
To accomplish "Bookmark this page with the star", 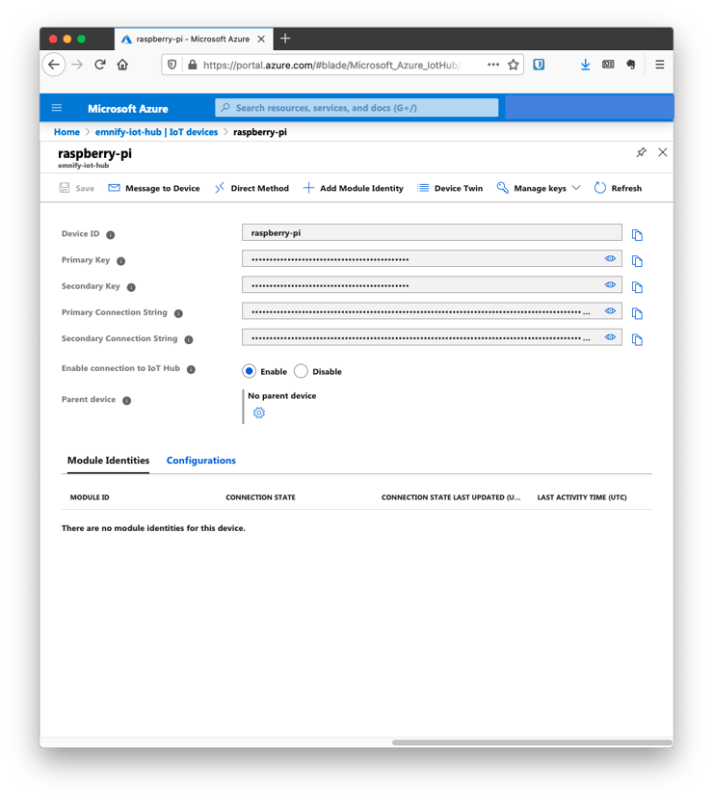I will coord(514,65).
